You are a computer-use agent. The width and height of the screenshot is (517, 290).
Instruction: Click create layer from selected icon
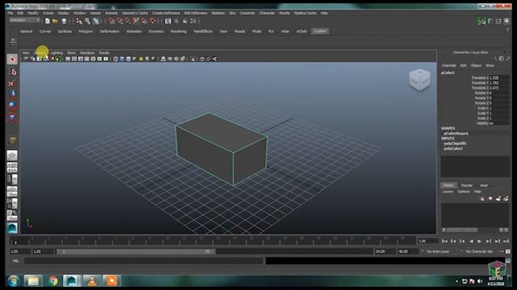click(x=506, y=199)
